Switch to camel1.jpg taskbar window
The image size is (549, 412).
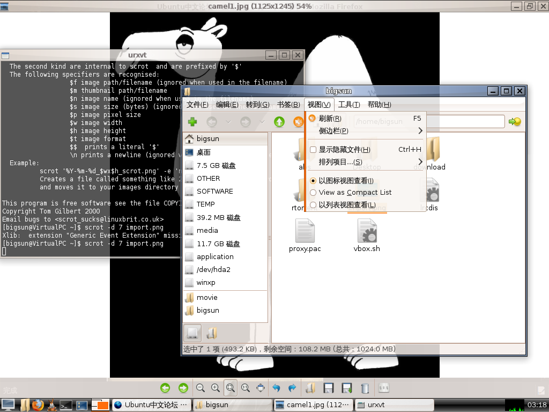pyautogui.click(x=313, y=405)
